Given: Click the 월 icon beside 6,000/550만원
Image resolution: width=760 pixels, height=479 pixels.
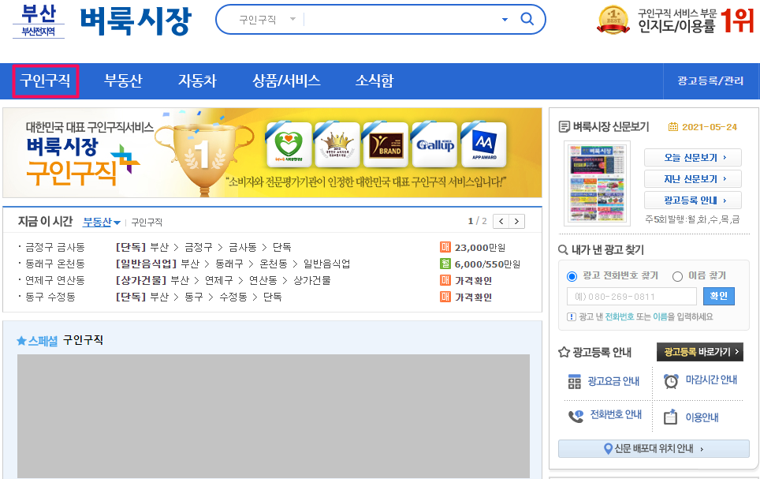Looking at the screenshot, I should pos(445,264).
